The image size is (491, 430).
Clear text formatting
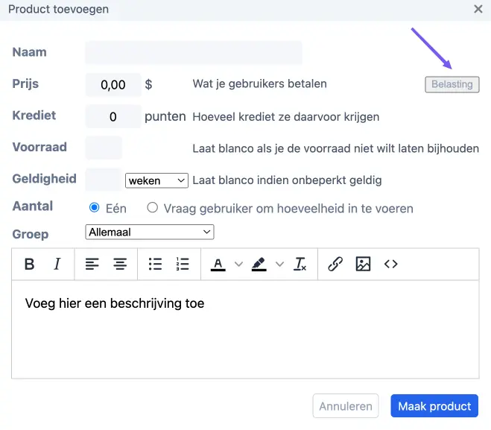300,264
